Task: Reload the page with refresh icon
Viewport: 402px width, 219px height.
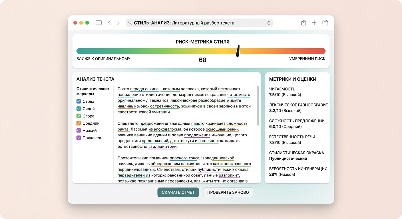Action: (x=268, y=23)
